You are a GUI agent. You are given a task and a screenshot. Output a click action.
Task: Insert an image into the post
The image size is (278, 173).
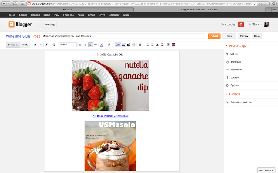tap(124, 45)
